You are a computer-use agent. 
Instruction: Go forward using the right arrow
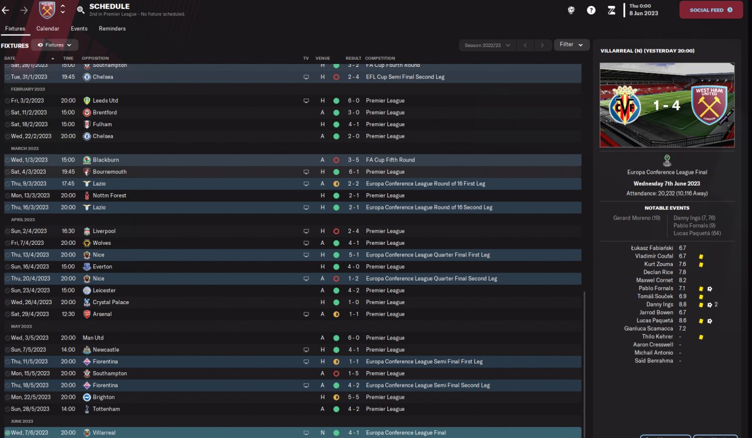coord(24,10)
